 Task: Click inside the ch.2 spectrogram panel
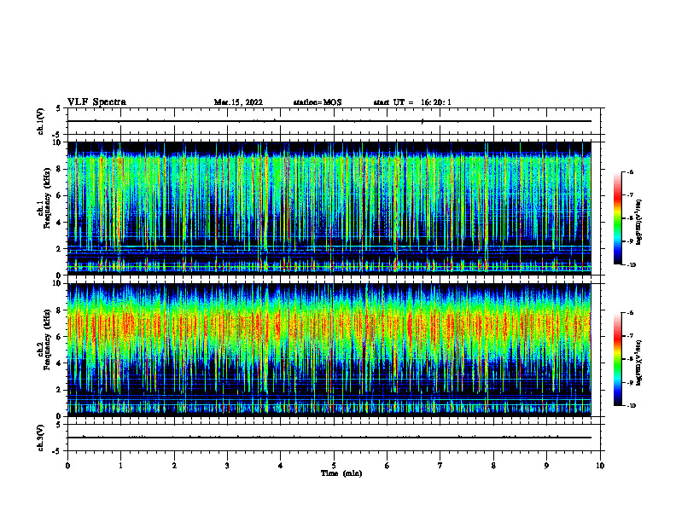click(x=329, y=350)
